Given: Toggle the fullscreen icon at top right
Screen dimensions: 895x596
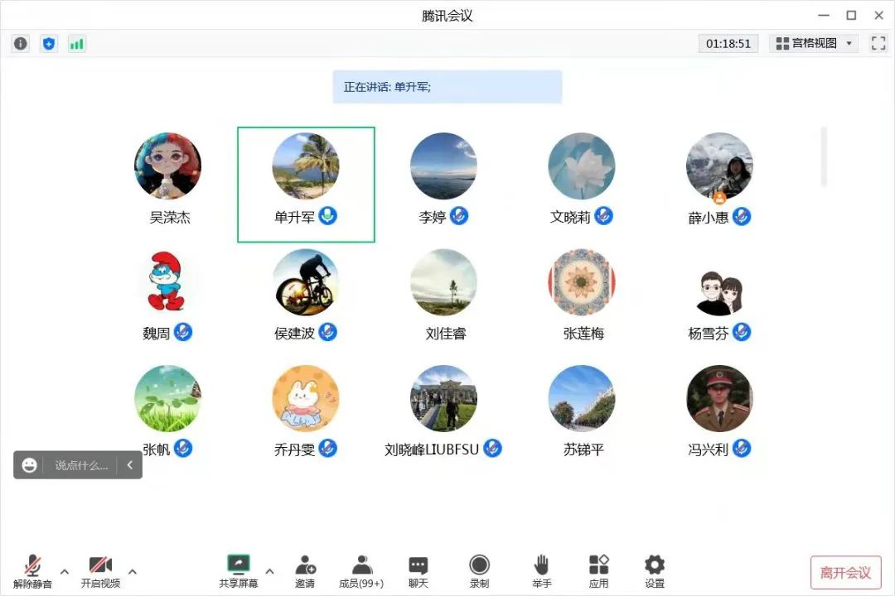Looking at the screenshot, I should (878, 44).
